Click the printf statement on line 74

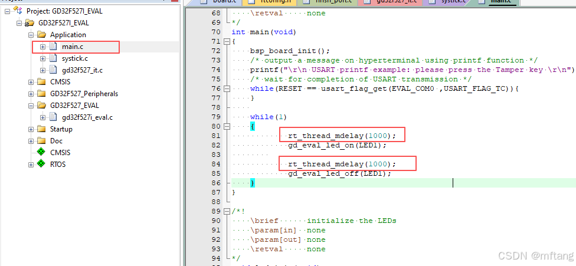click(412, 70)
